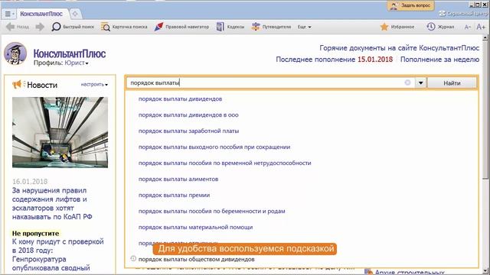Expand the Еще dropdown
Viewport: 490px width, 275px height.
[x=305, y=27]
